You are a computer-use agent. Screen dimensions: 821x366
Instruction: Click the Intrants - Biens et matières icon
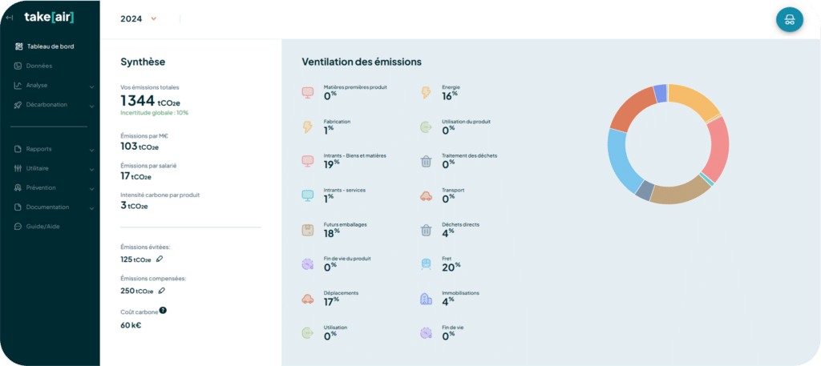(307, 161)
